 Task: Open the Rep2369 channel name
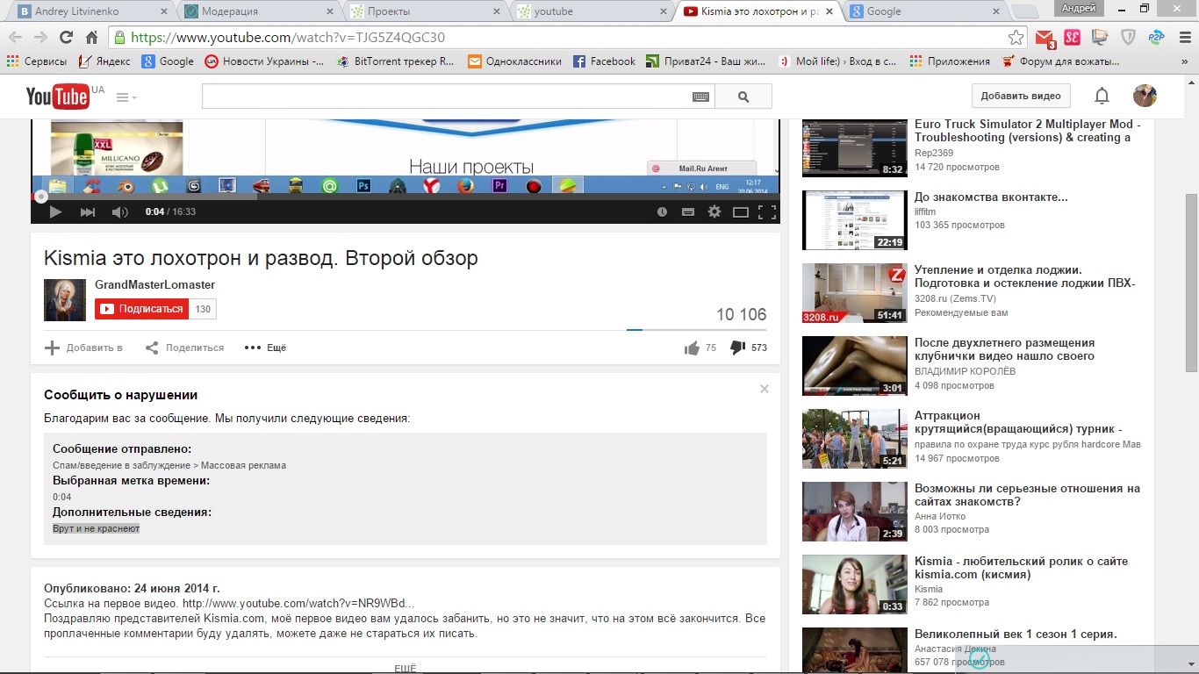pos(934,153)
